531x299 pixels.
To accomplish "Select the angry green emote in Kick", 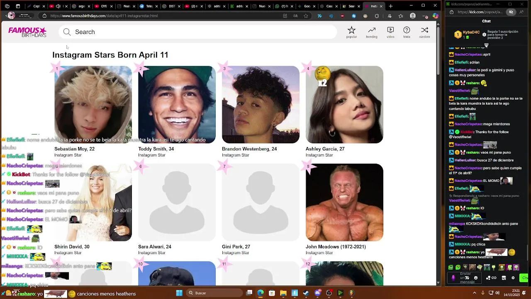I will (x=451, y=267).
